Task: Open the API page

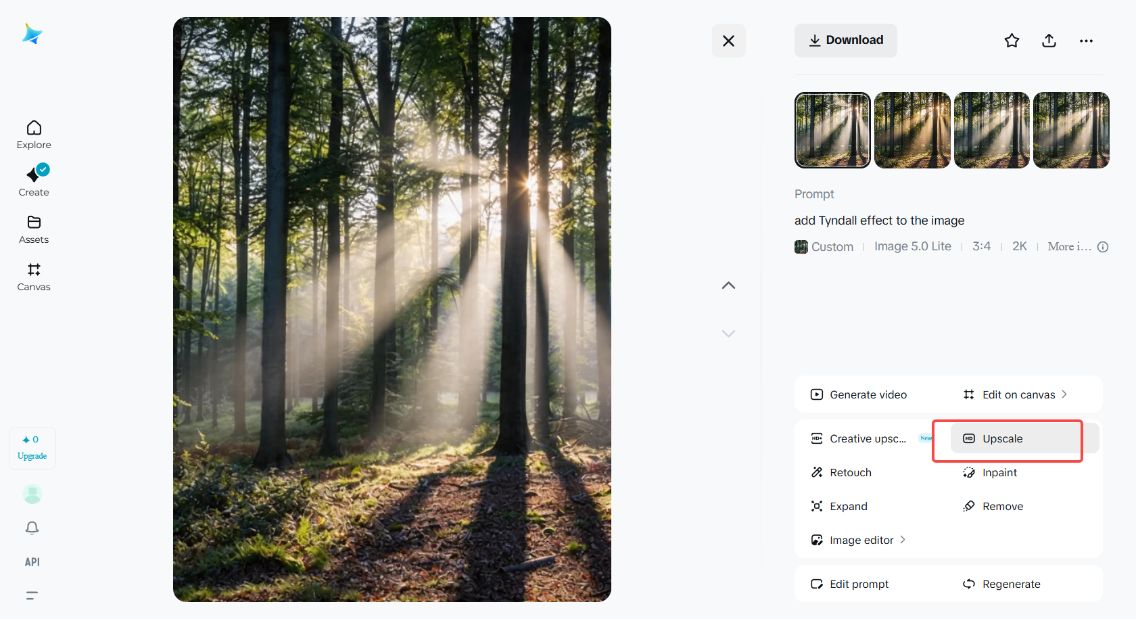Action: (32, 562)
